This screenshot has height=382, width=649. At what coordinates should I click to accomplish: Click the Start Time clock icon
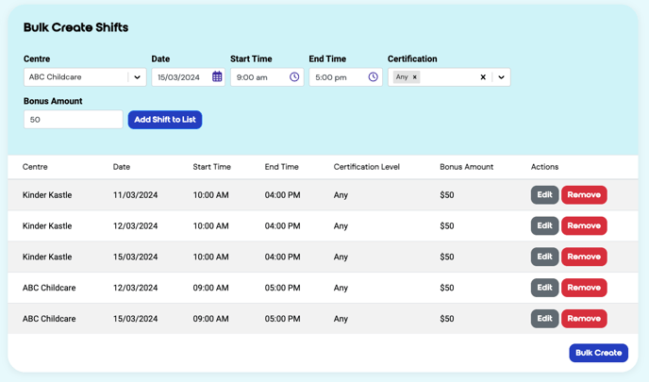tap(294, 77)
